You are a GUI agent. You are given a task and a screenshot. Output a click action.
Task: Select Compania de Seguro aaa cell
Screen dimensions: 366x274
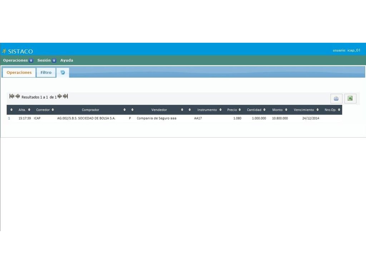click(157, 118)
